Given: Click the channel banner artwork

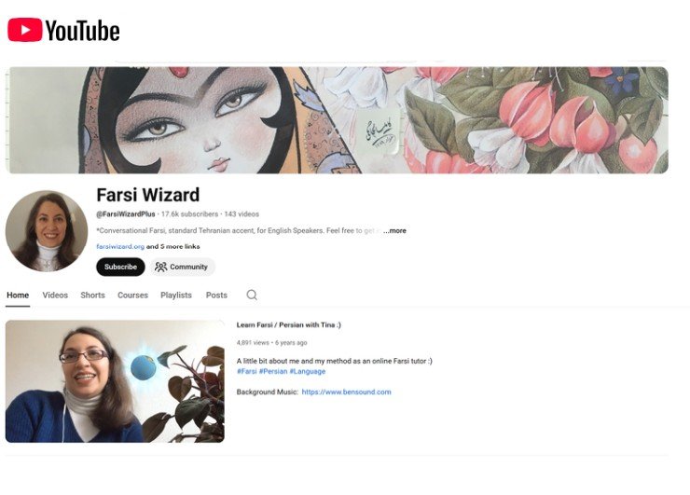Looking at the screenshot, I should click(x=338, y=119).
